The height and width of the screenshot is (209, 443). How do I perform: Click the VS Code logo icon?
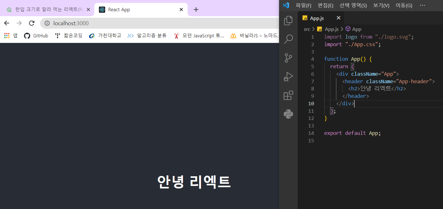click(286, 5)
